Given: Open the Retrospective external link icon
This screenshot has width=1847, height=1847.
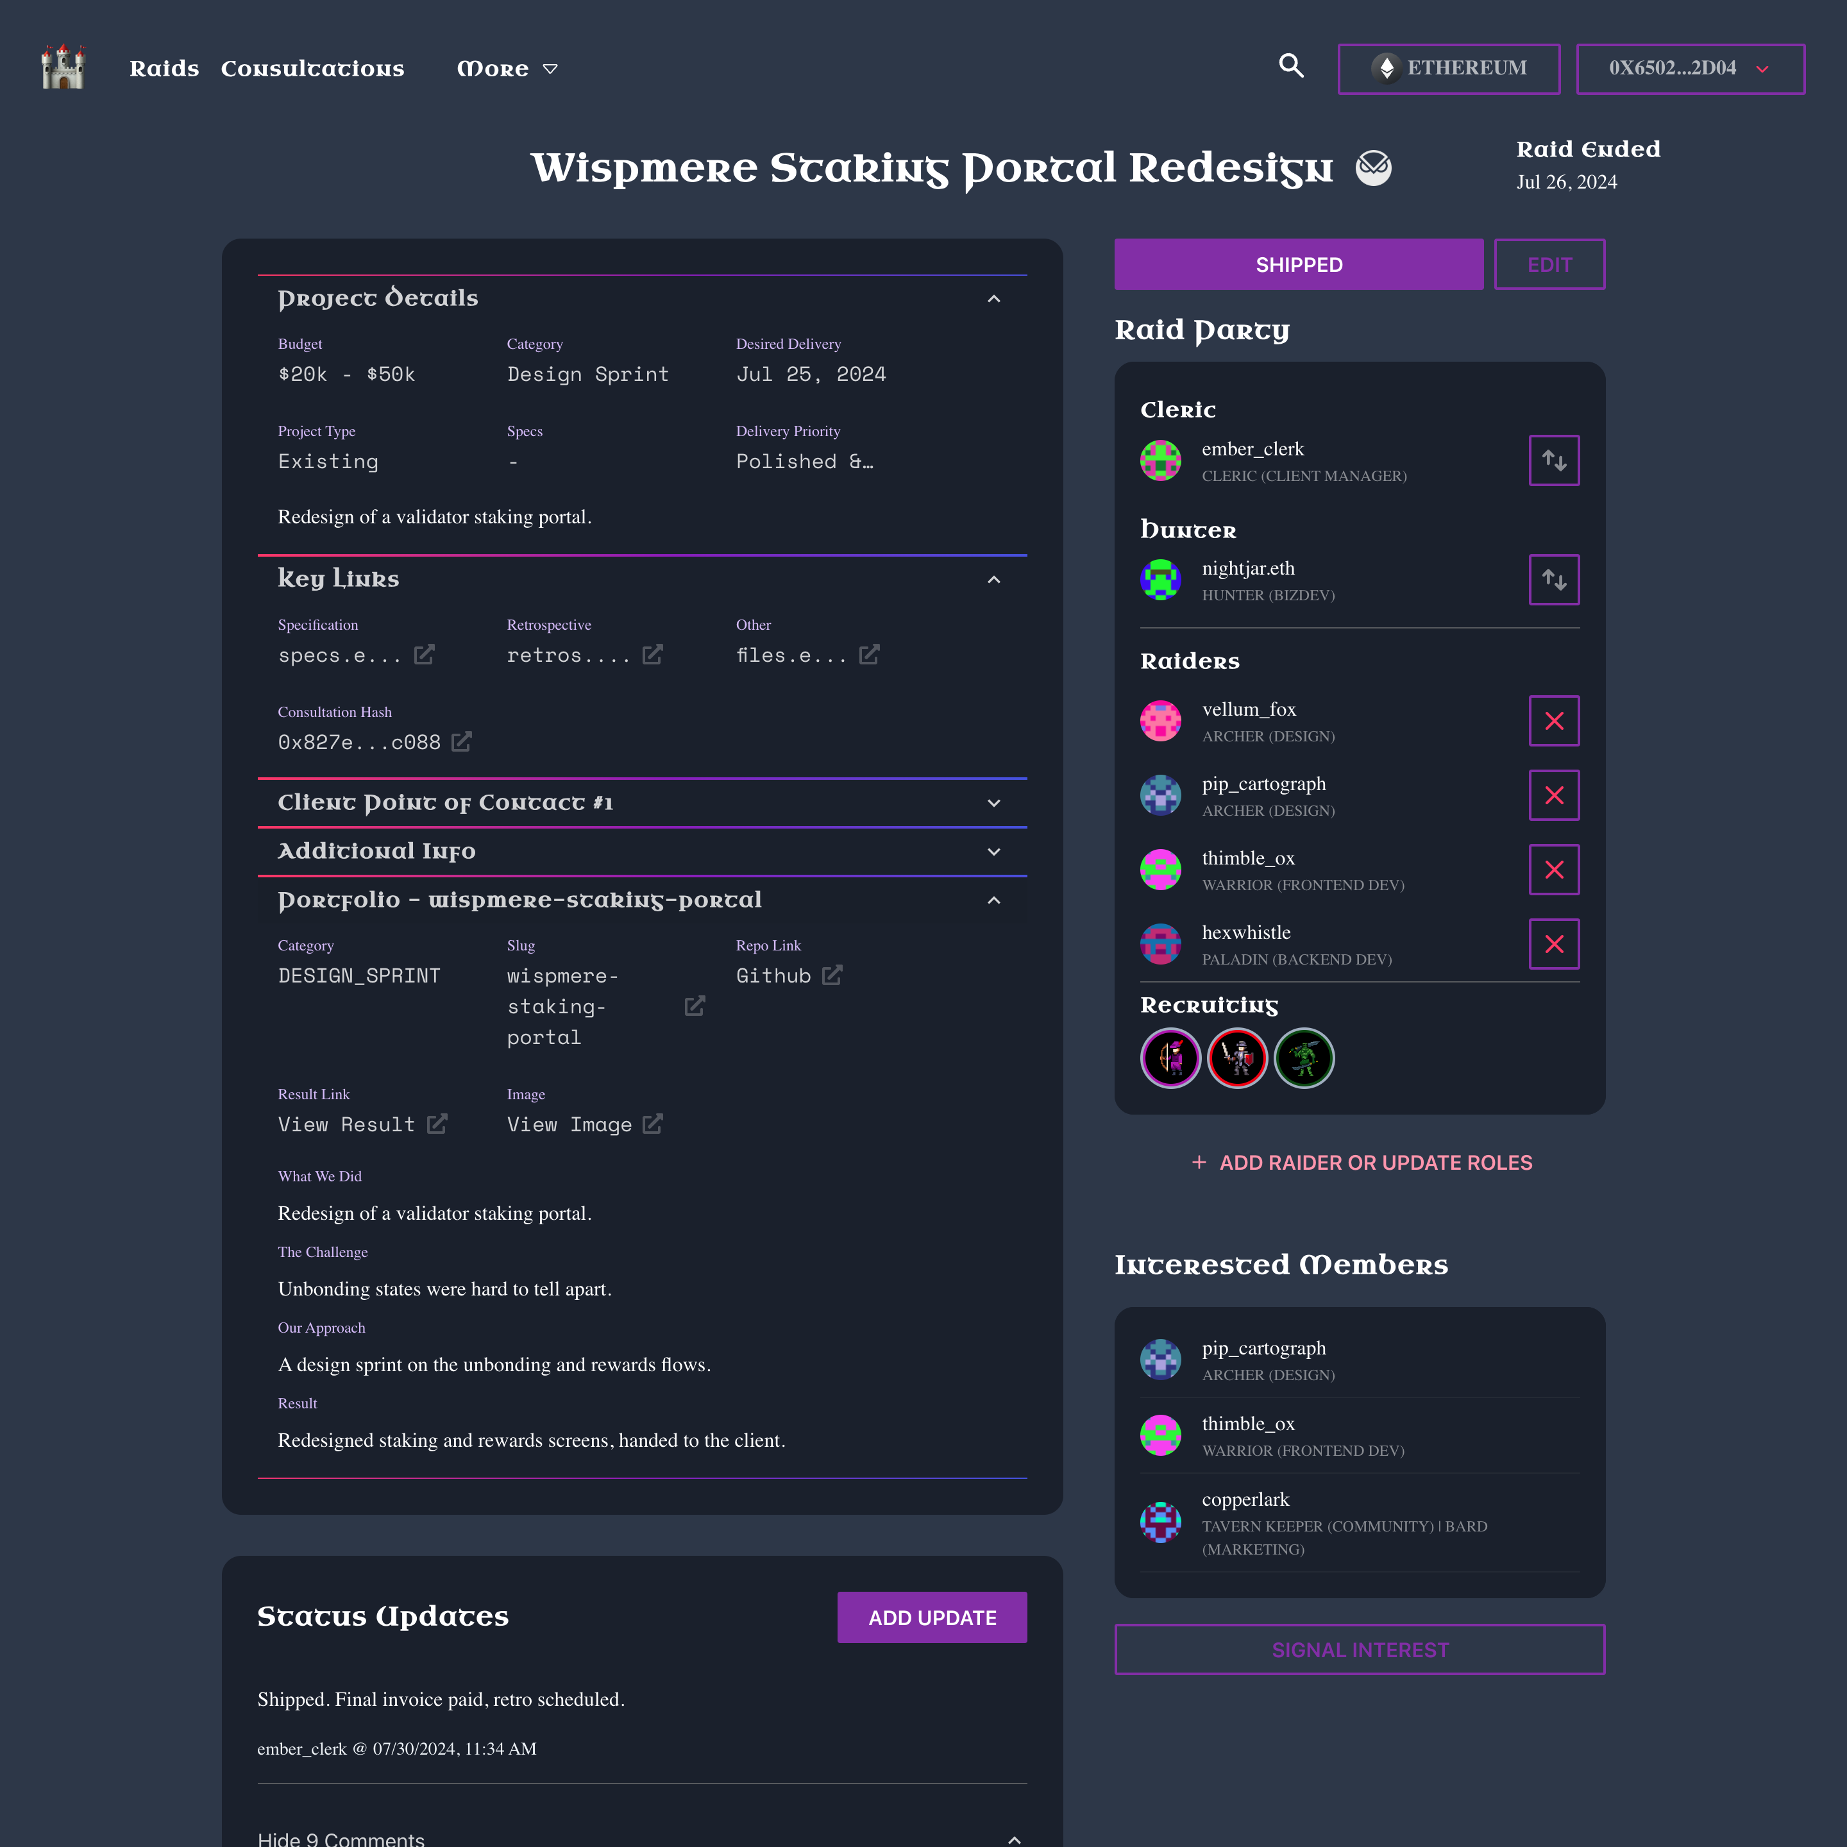Looking at the screenshot, I should coord(652,655).
